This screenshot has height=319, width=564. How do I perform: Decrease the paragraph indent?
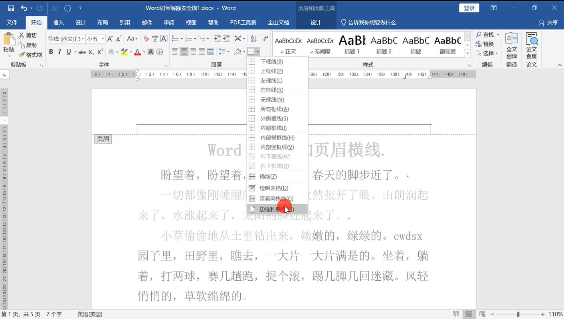pos(217,39)
